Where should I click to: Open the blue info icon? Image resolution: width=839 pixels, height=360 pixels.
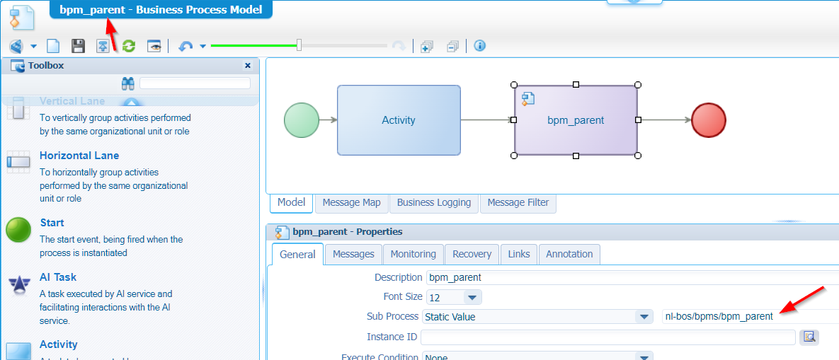coord(479,46)
